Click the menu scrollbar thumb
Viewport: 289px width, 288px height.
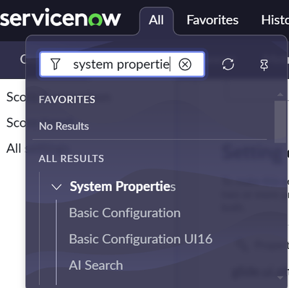coord(280,122)
